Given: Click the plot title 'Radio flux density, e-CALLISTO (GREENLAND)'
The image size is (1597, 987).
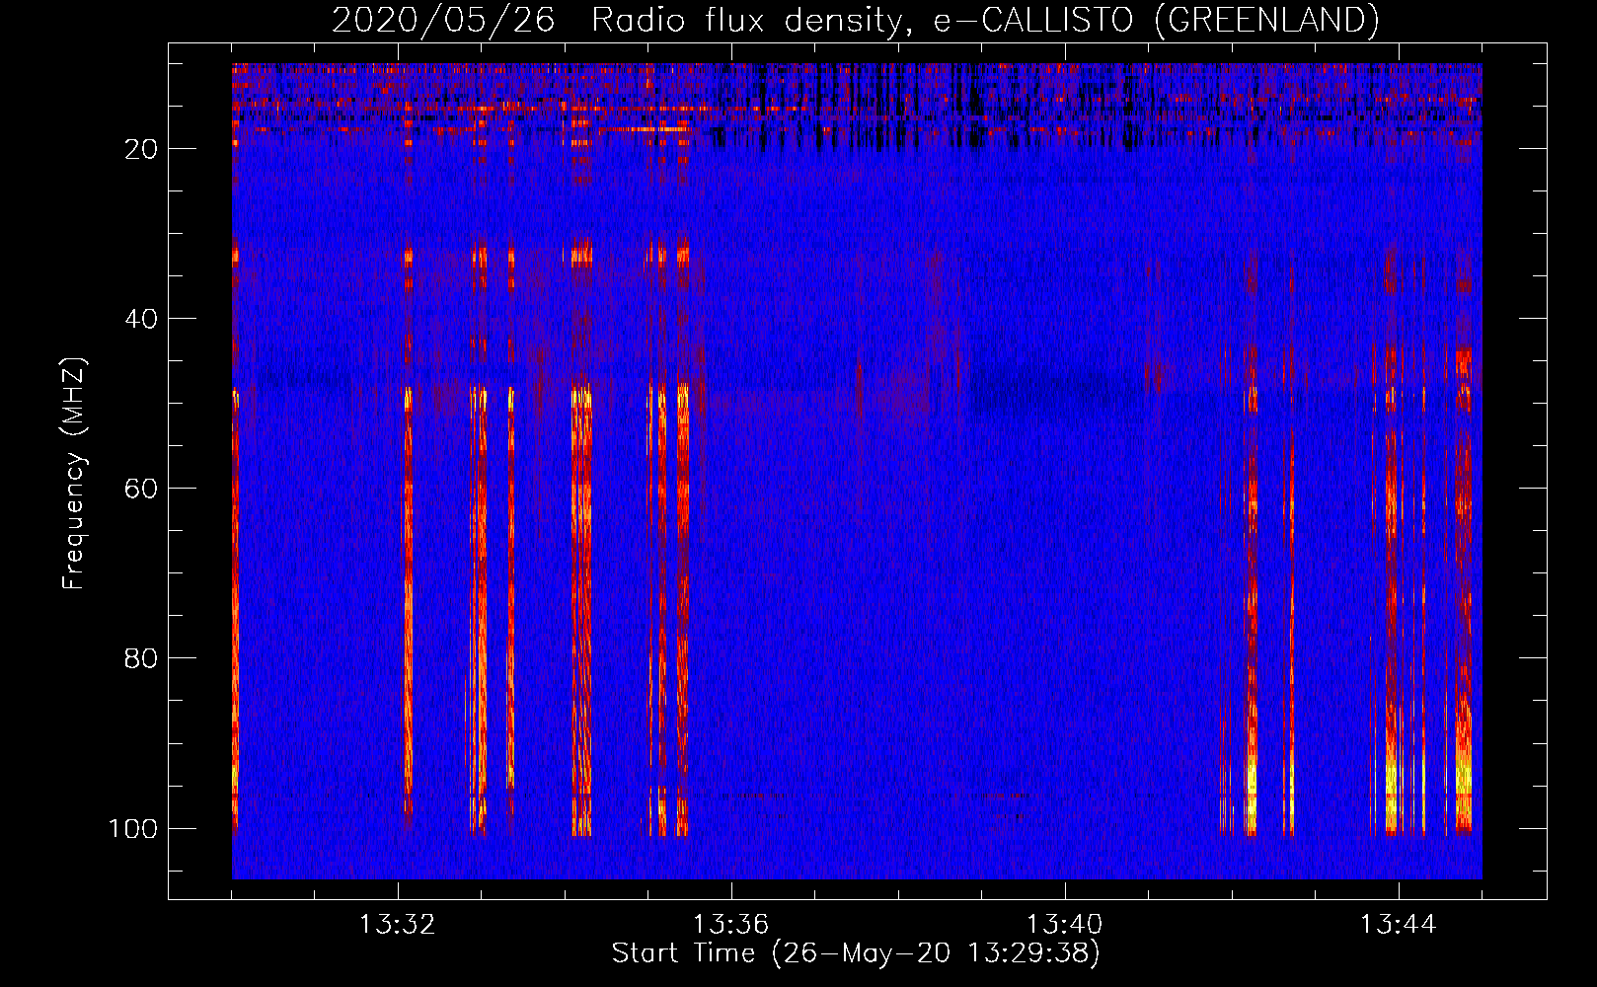Looking at the screenshot, I should click(984, 20).
